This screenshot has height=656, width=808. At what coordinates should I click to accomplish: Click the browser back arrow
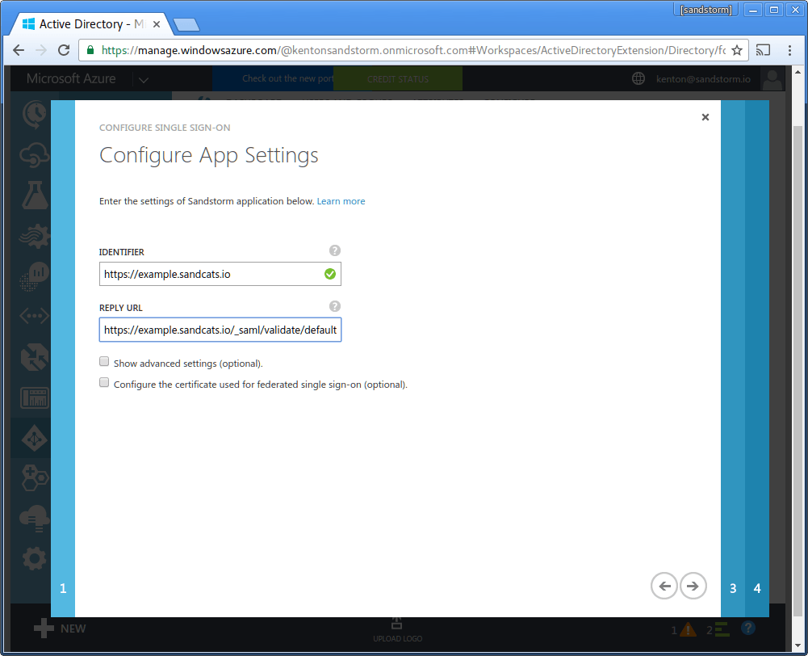pyautogui.click(x=19, y=50)
